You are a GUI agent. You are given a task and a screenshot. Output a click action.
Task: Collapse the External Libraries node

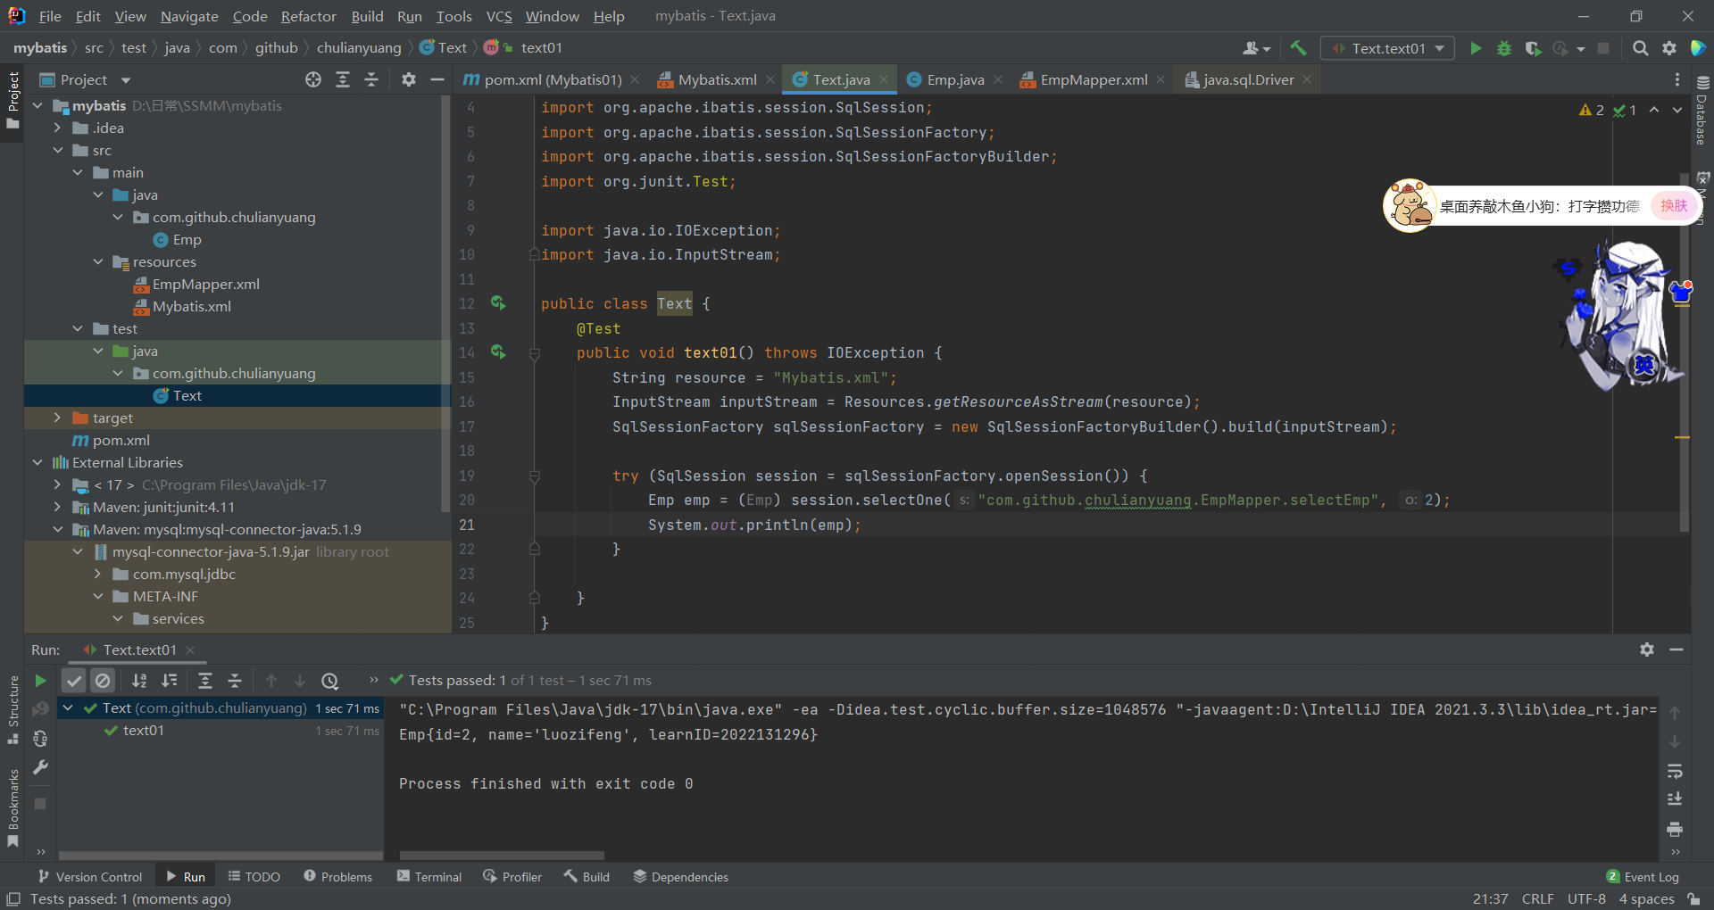[37, 462]
